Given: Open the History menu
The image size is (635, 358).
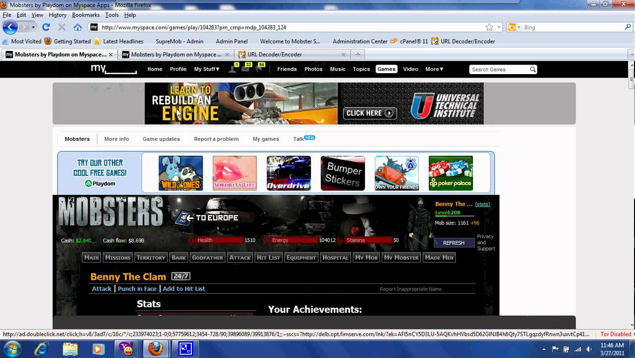Looking at the screenshot, I should tap(58, 15).
